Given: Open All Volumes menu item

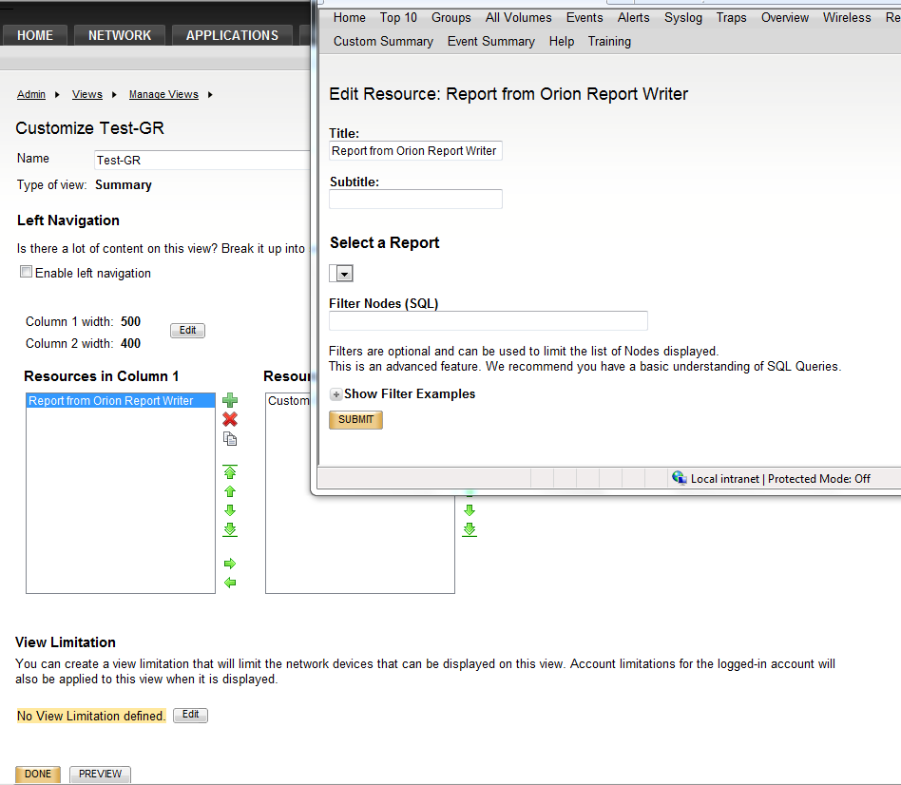Looking at the screenshot, I should tap(518, 18).
